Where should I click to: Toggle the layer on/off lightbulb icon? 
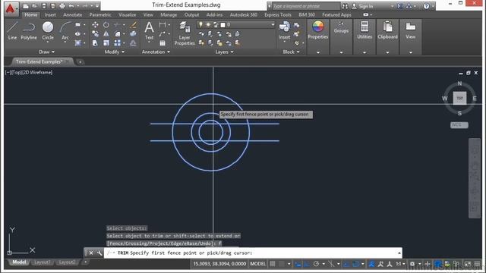click(x=200, y=24)
